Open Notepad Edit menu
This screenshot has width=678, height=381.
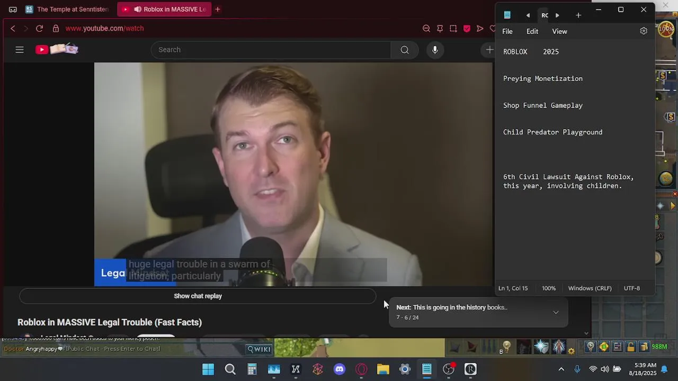click(532, 31)
